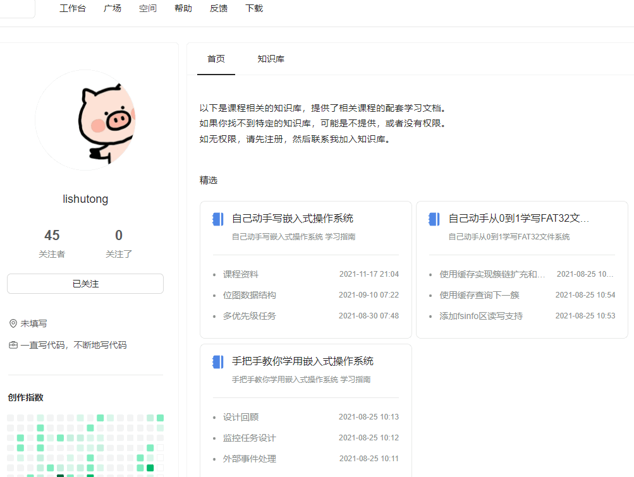The height and width of the screenshot is (477, 634).
Task: Open the 课程资料 document link
Action: coord(241,274)
